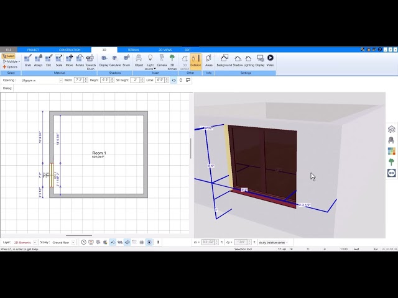Image resolution: width=398 pixels, height=298 pixels.
Task: Open Background settings
Action: click(224, 61)
